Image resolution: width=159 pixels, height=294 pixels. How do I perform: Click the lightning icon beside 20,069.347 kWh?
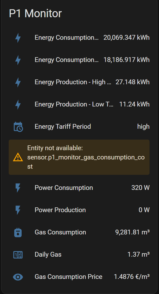click(x=18, y=38)
